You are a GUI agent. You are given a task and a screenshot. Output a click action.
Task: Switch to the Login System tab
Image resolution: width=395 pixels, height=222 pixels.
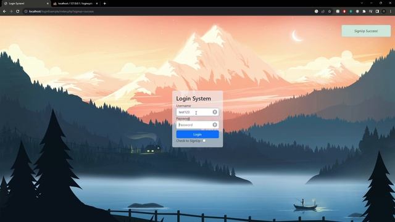click(25, 4)
